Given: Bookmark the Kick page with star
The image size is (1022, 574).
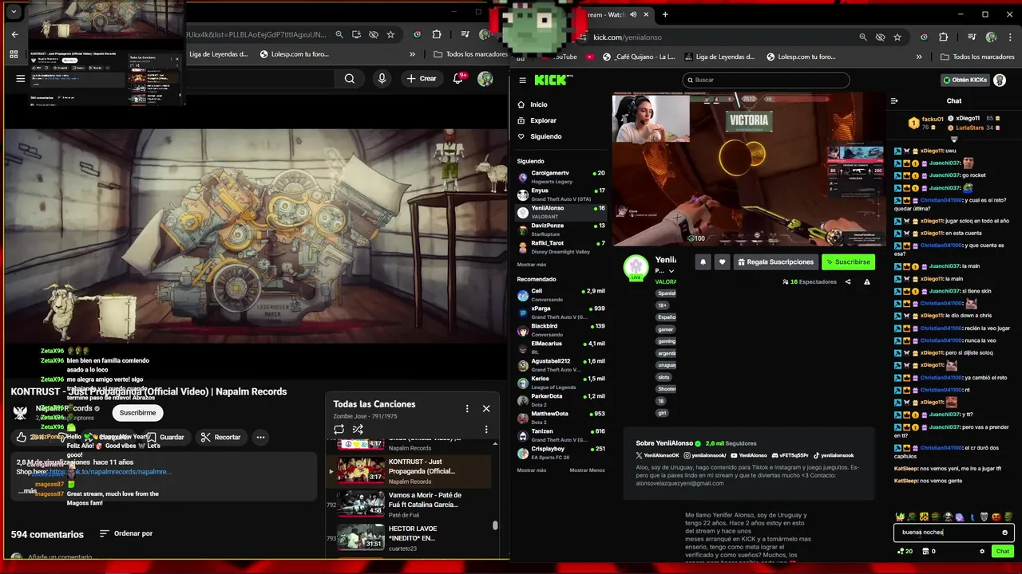Looking at the screenshot, I should (897, 37).
